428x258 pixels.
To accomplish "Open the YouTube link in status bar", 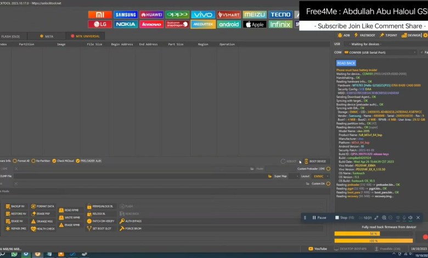I will (x=318, y=249).
